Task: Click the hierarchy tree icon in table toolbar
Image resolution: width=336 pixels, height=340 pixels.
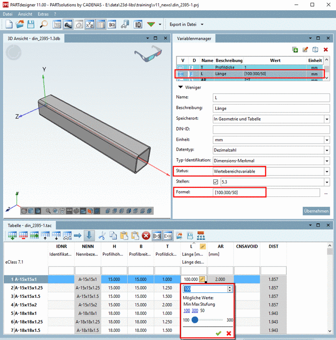Action: 201,235
